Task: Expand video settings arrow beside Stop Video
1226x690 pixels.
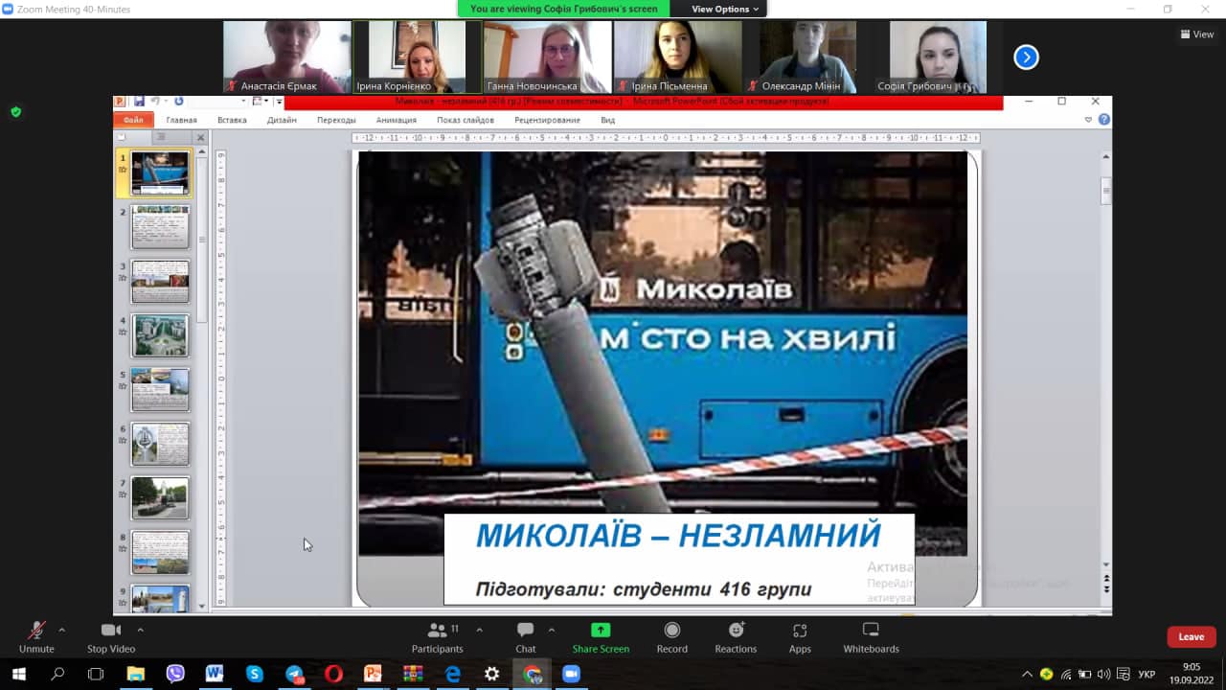Action: click(x=140, y=630)
